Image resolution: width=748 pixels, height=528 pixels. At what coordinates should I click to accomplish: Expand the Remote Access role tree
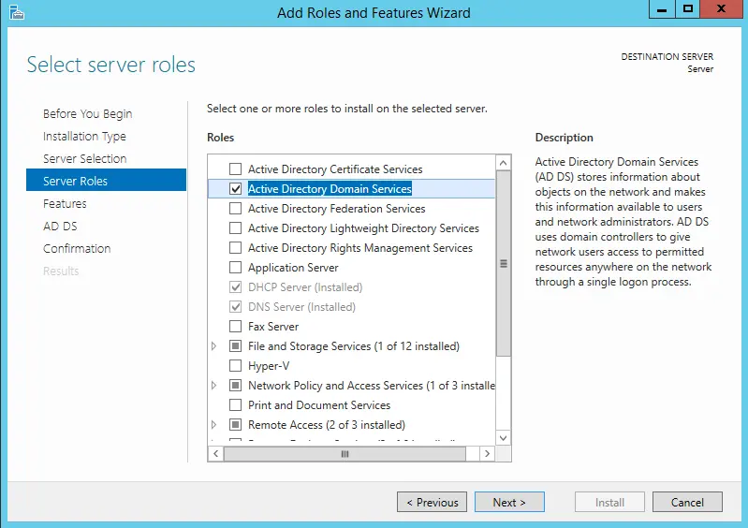pyautogui.click(x=214, y=425)
